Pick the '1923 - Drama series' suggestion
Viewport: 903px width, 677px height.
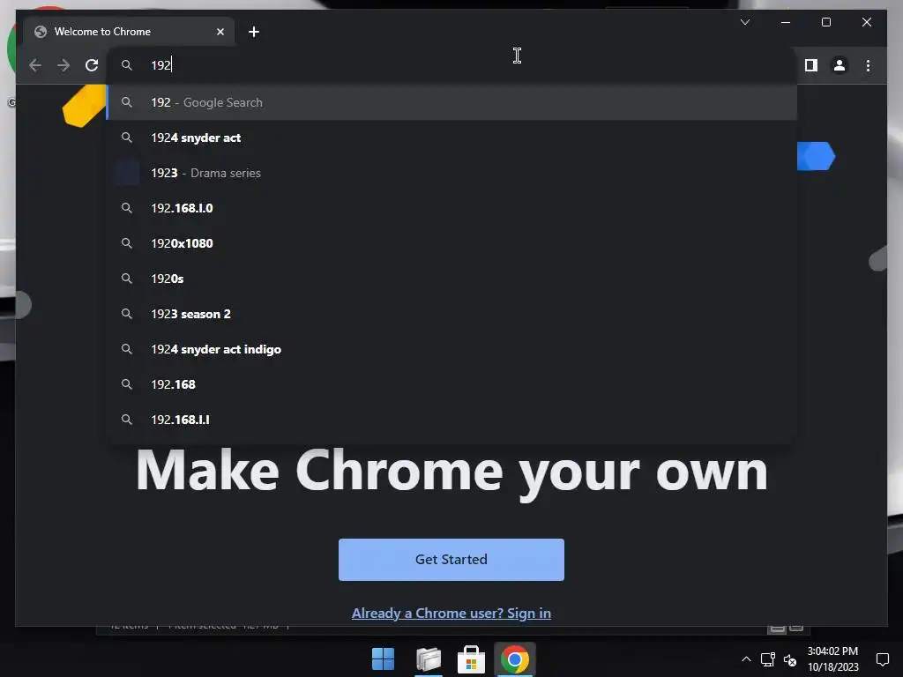point(452,173)
